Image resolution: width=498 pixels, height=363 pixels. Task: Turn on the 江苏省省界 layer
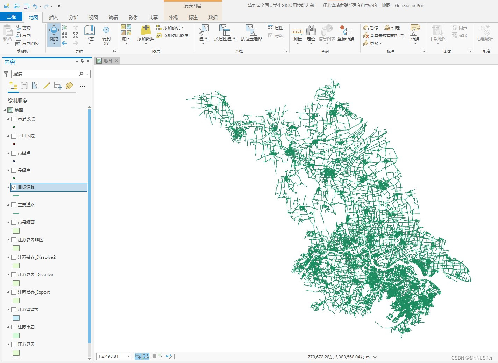[x=14, y=310]
